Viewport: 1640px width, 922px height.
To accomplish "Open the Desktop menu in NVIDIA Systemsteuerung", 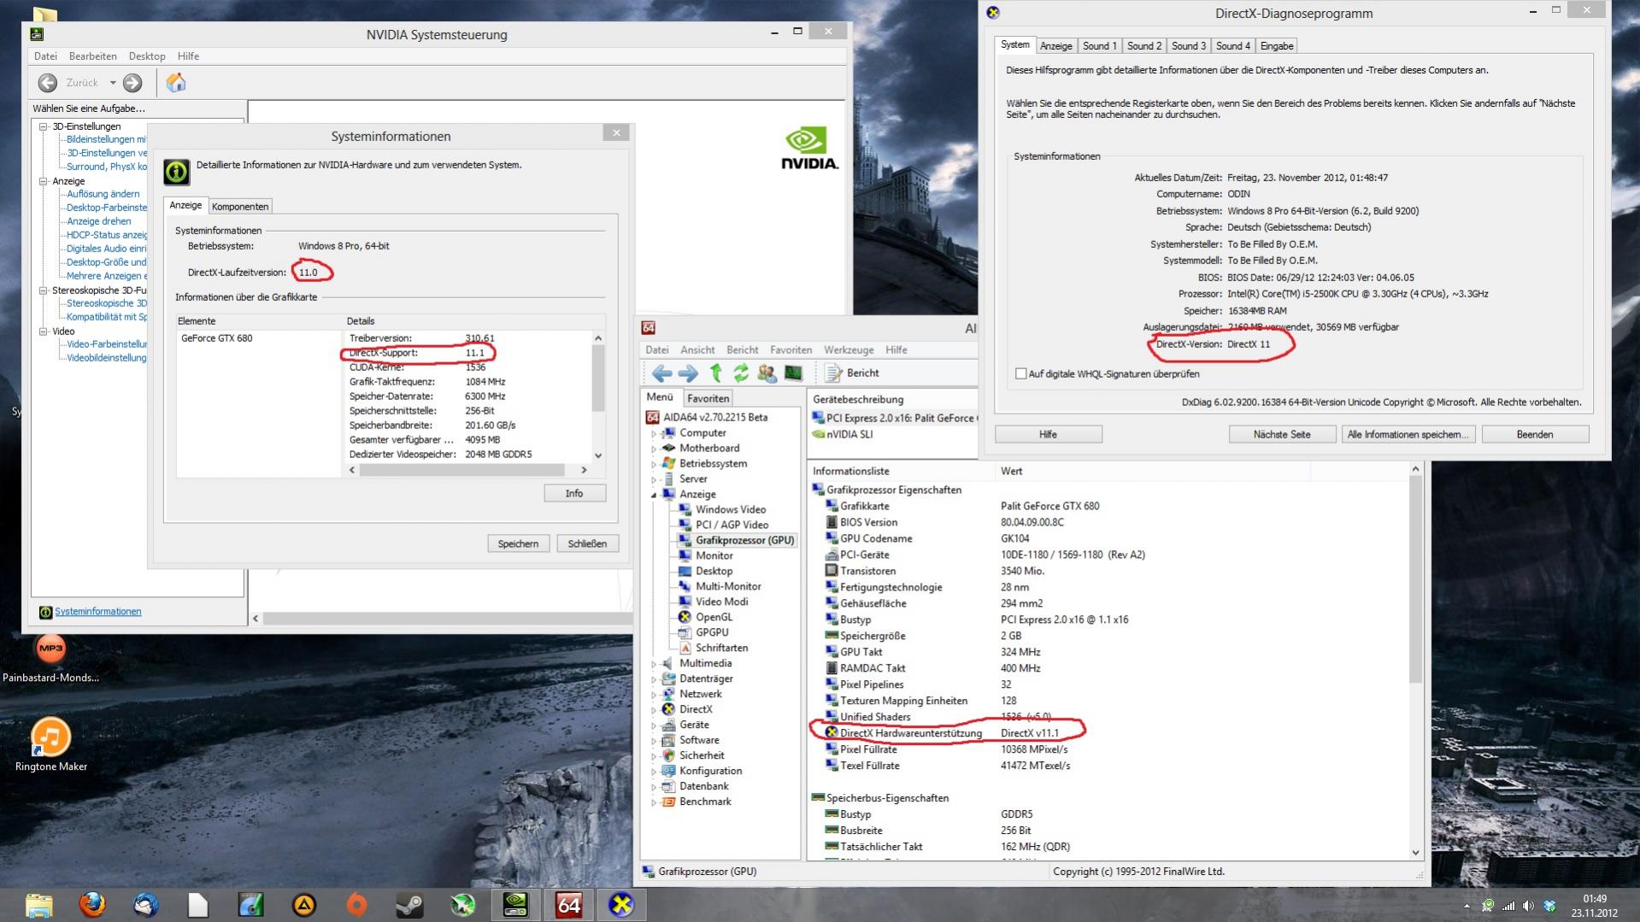I will [147, 56].
